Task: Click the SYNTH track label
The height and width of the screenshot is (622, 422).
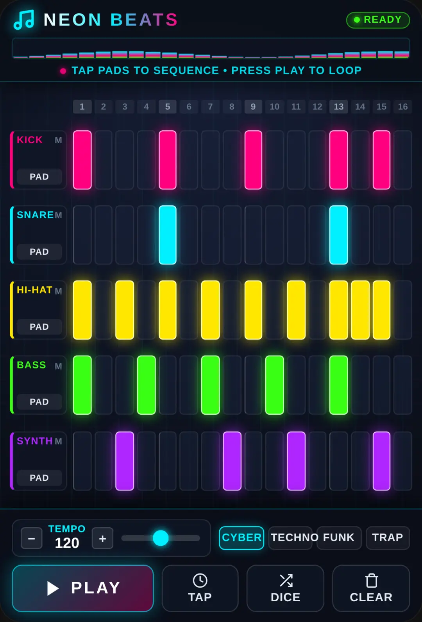Action: [34, 441]
